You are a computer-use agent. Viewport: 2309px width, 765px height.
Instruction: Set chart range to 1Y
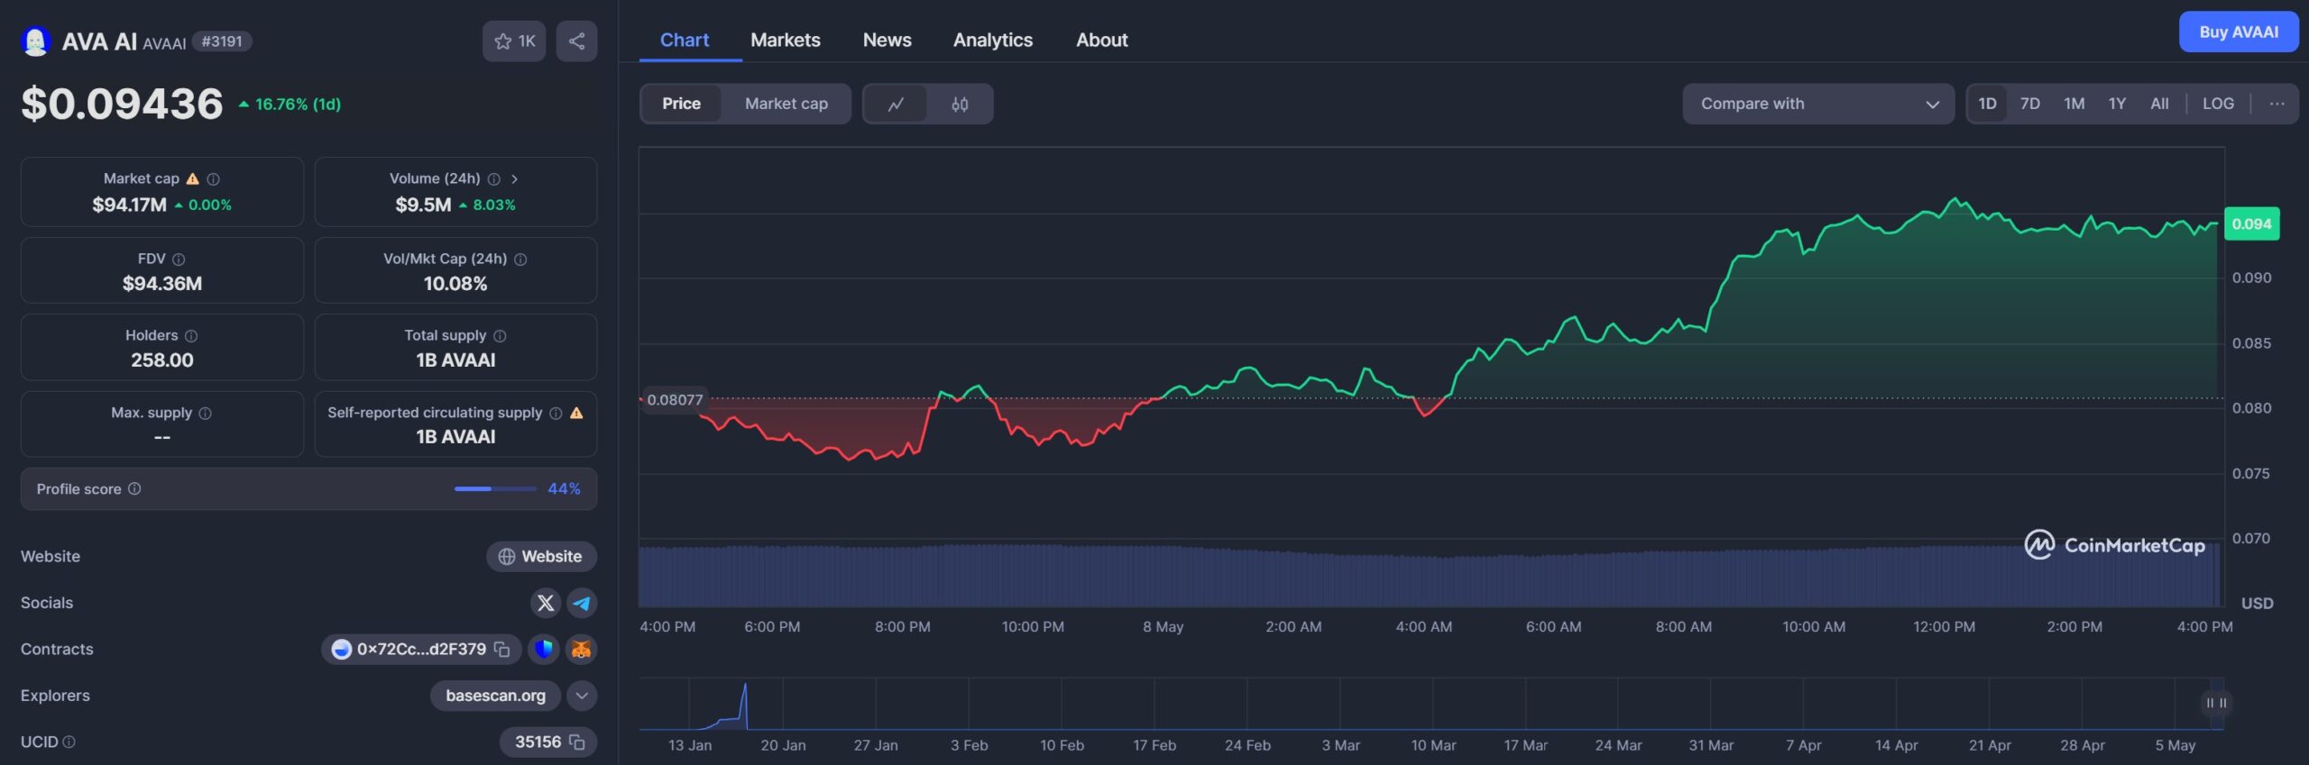[x=2117, y=104]
